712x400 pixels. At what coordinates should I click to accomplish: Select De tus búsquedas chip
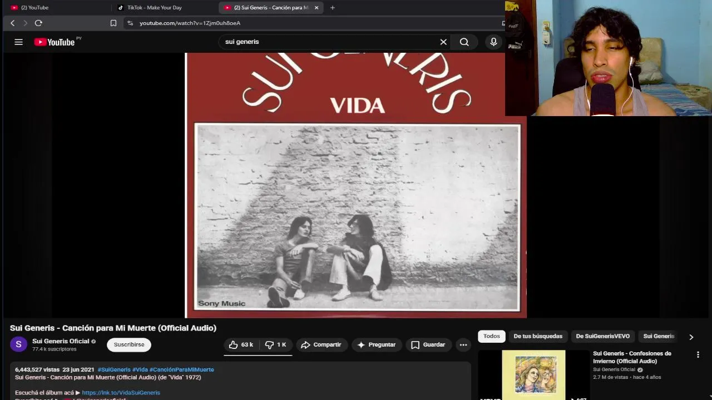(538, 336)
